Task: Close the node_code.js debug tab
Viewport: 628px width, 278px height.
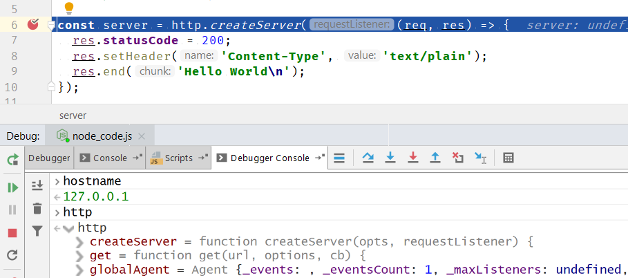Action: pos(141,136)
